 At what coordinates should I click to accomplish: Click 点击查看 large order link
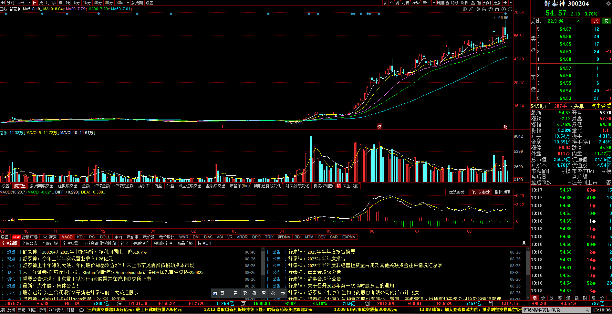coord(601,106)
